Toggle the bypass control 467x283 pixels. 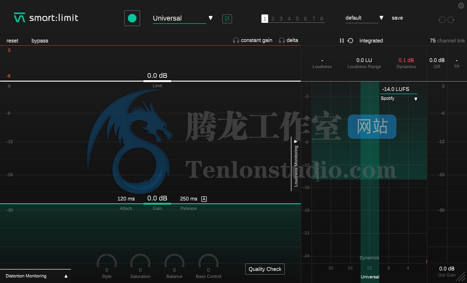(x=40, y=41)
